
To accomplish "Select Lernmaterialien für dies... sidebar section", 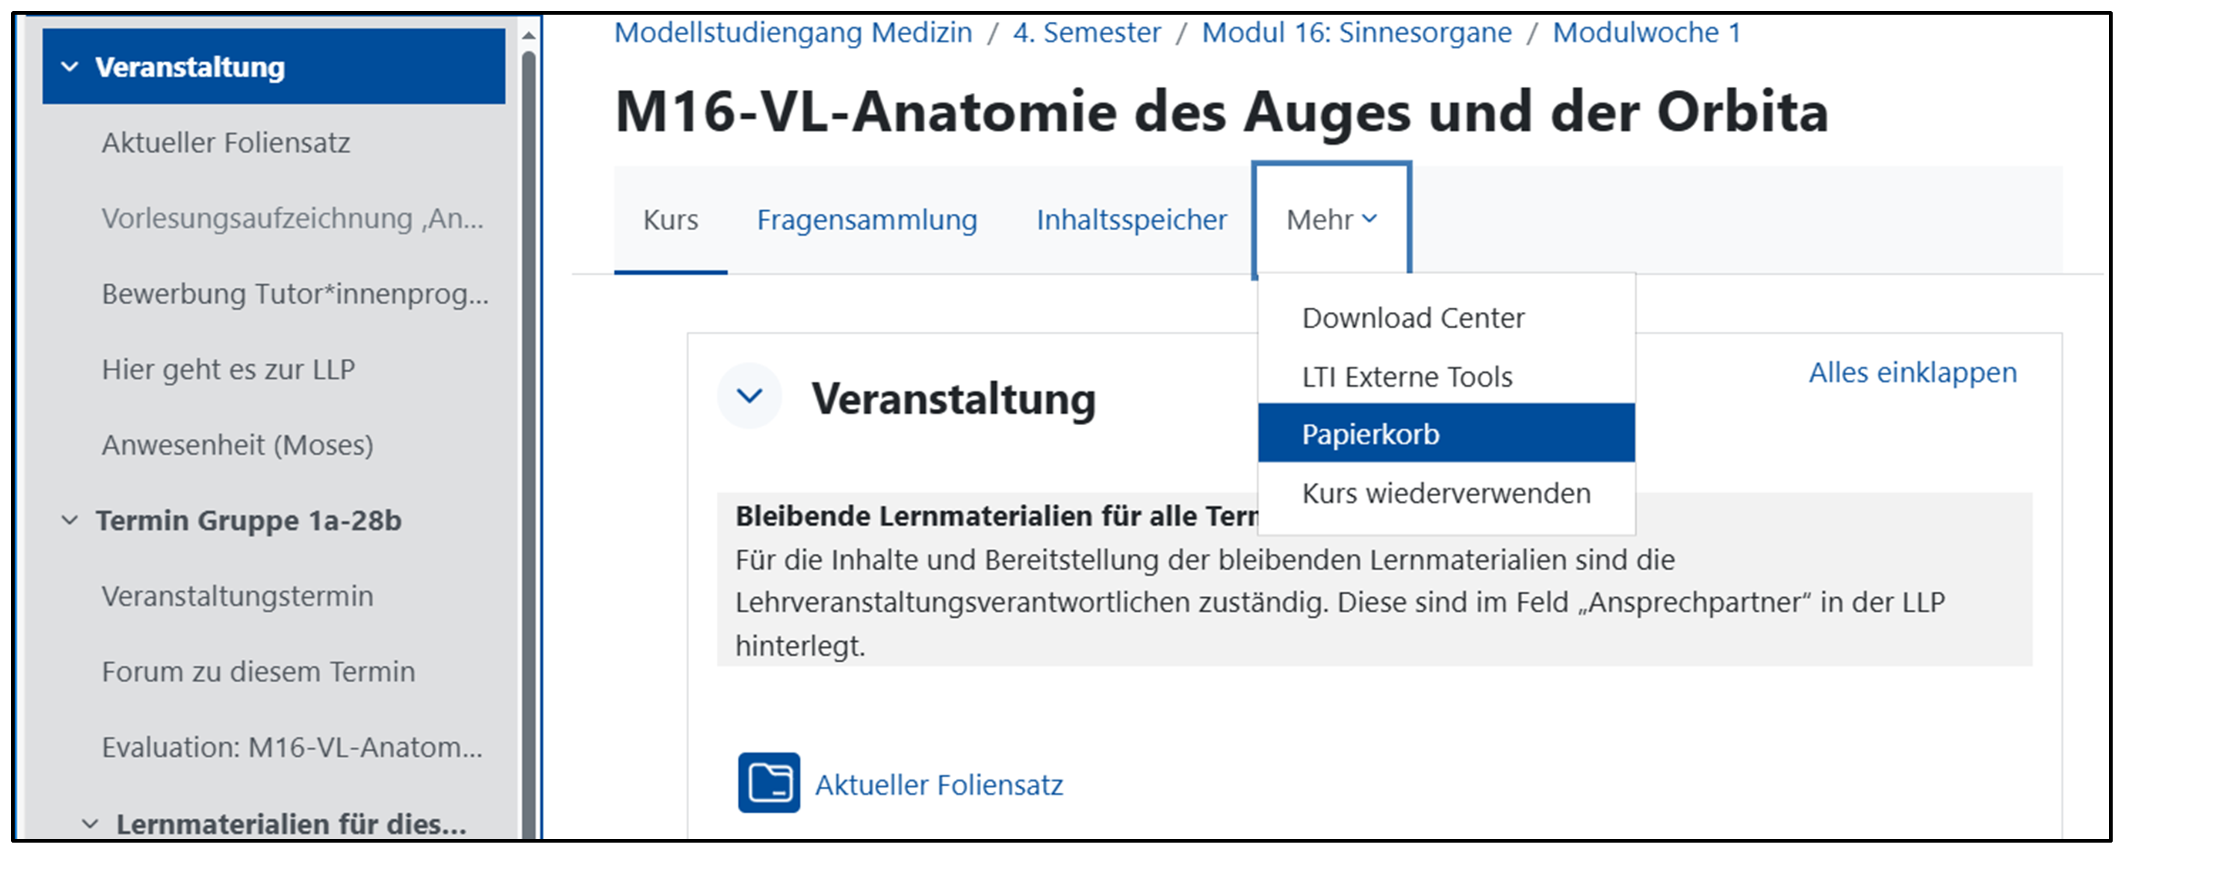I will point(291,824).
